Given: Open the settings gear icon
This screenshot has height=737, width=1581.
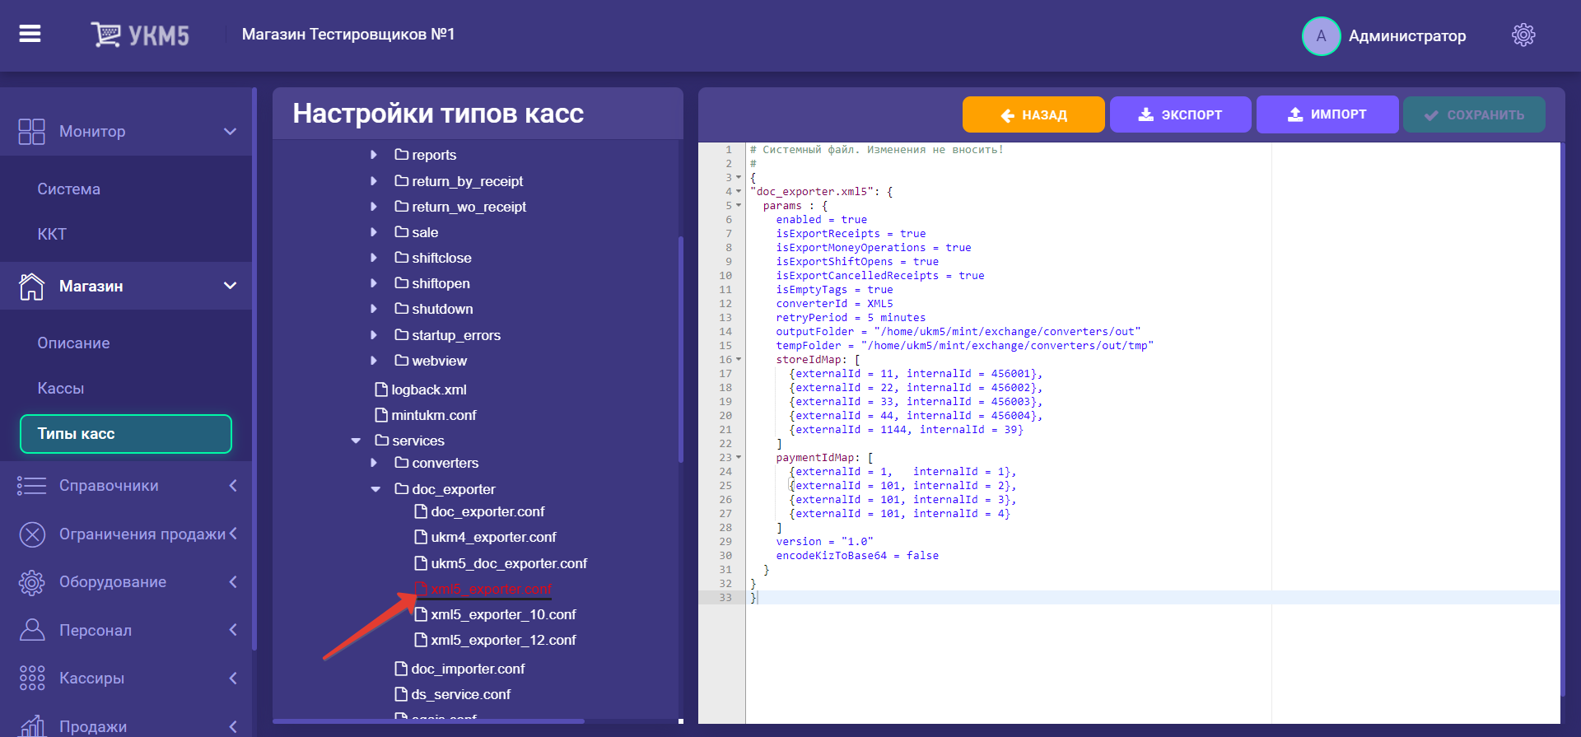Looking at the screenshot, I should [1523, 35].
